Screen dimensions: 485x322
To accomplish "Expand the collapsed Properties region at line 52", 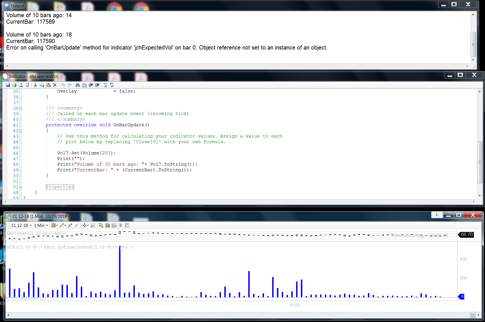I will [21, 187].
